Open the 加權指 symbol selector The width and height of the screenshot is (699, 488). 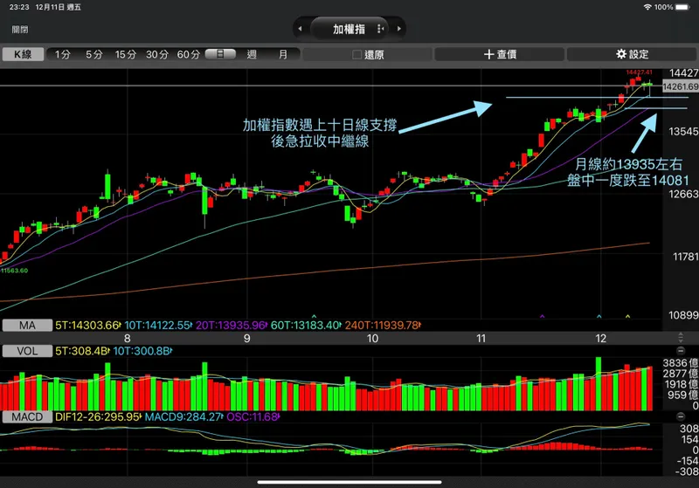pyautogui.click(x=349, y=29)
